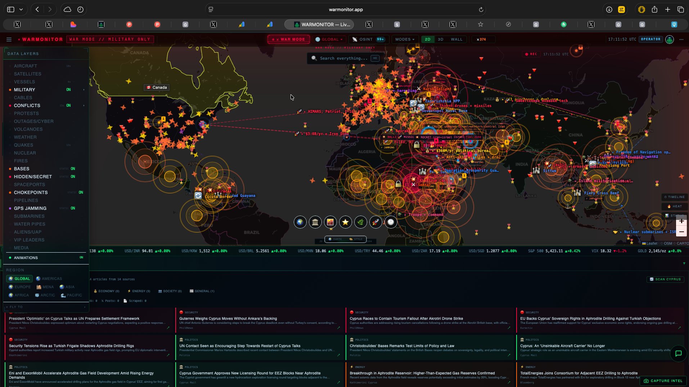The width and height of the screenshot is (689, 387).
Task: Switch map view to 3D tab
Action: pos(440,39)
